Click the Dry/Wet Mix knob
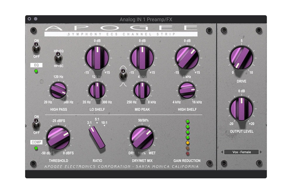This screenshot has width=292, height=195. point(142,138)
